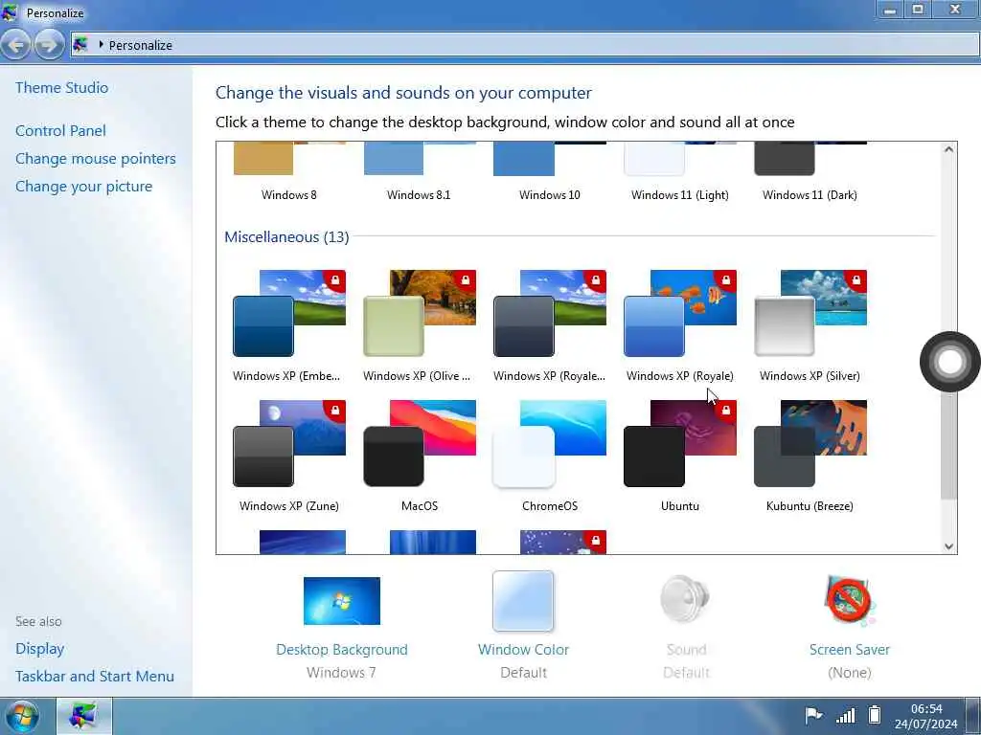Go to Control Panel link

click(x=60, y=130)
